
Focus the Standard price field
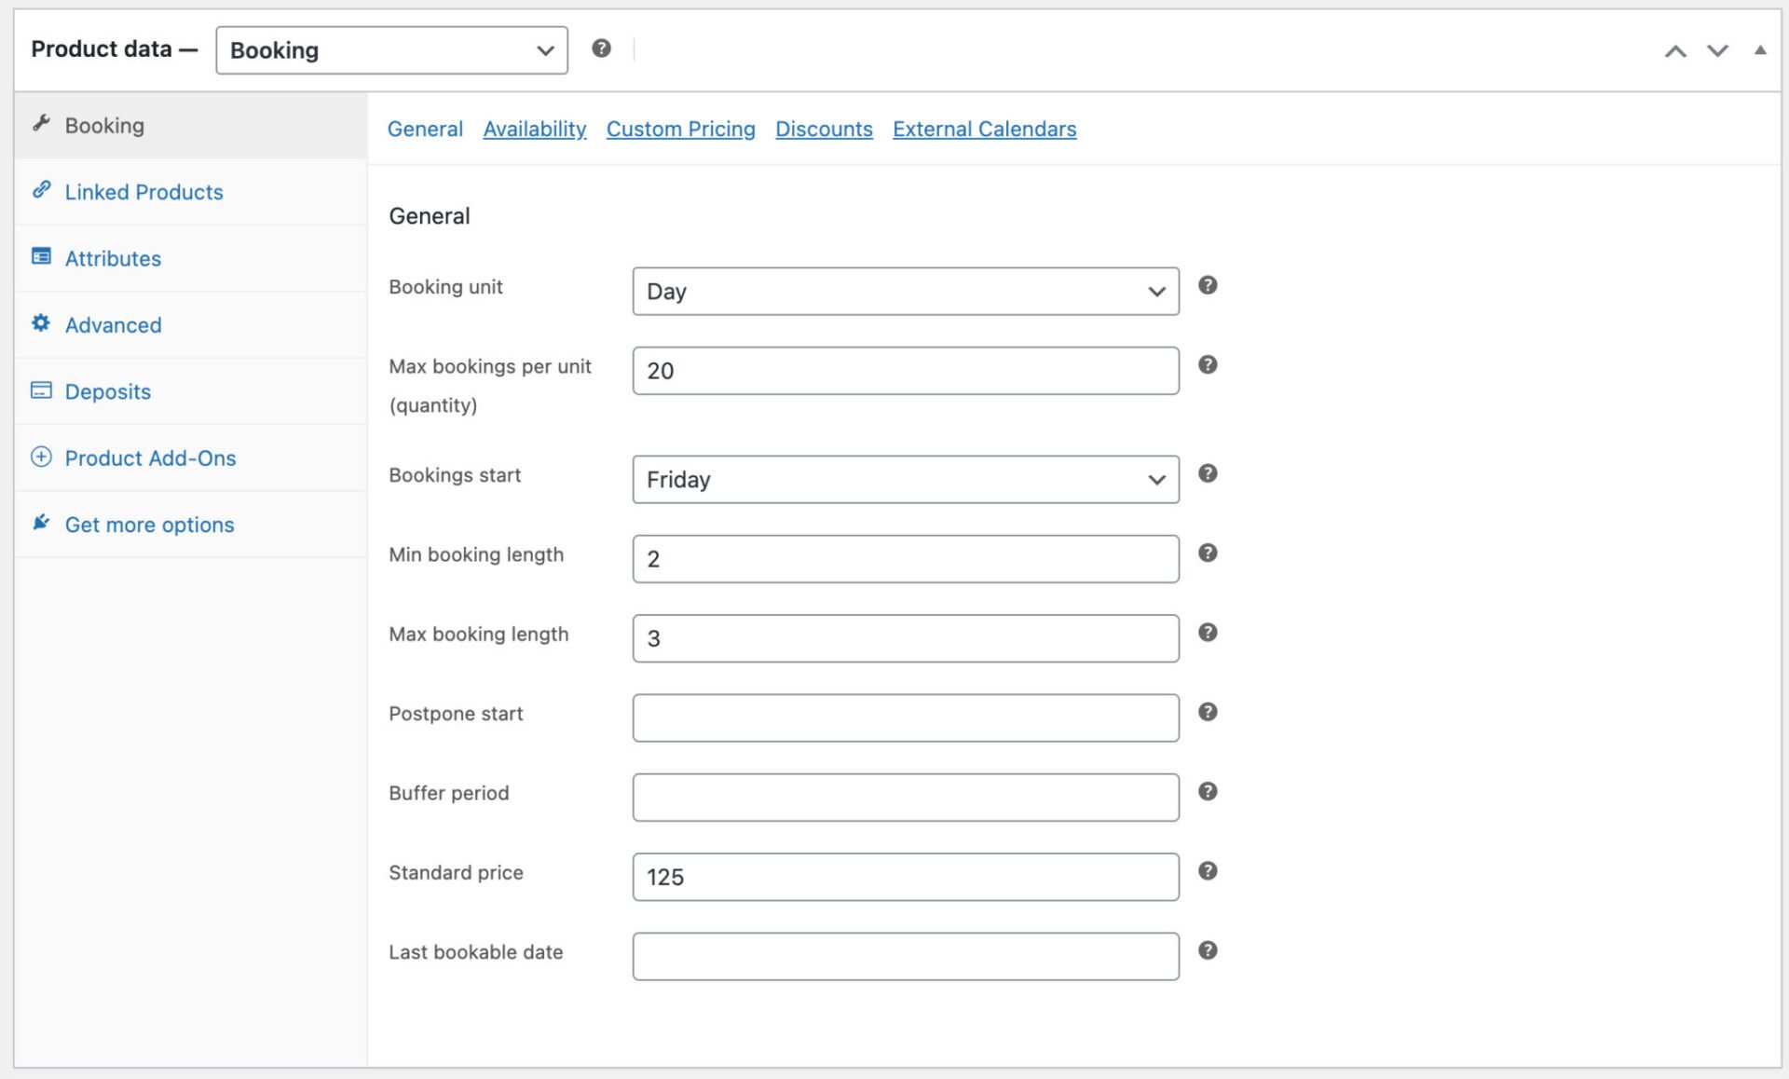(906, 877)
